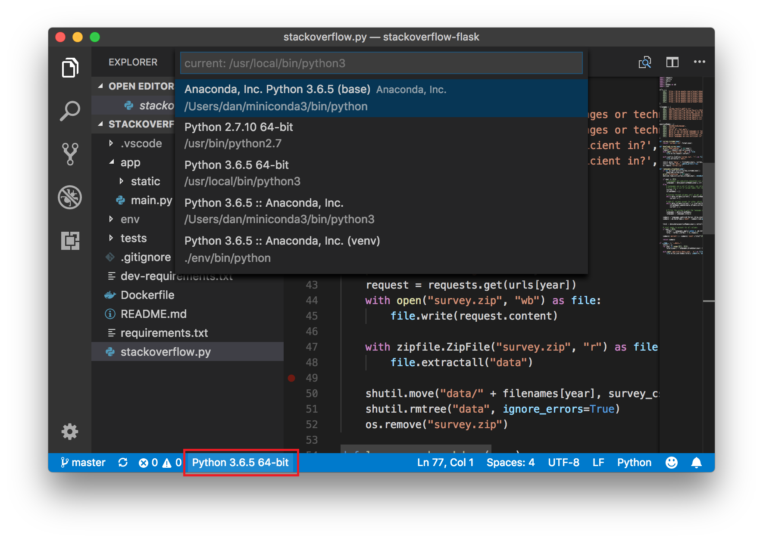Send feedback via the smiley icon
This screenshot has height=541, width=763.
click(x=671, y=463)
